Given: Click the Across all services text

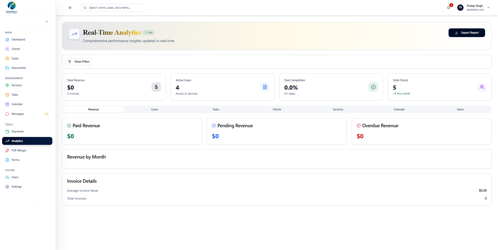Looking at the screenshot, I should (187, 94).
